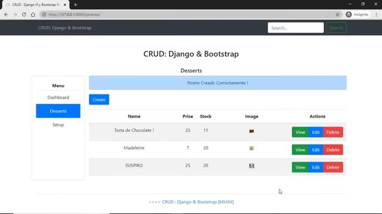Click the Stock column header
This screenshot has width=382, height=214.
pyautogui.click(x=205, y=117)
